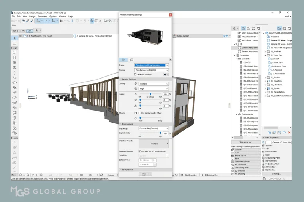Click the red delete view icon
The height and width of the screenshot is (202, 304).
[x=289, y=132]
